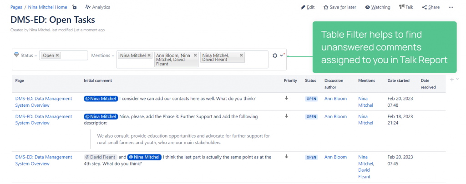
Task: Click the filter funnel icon beside Status
Action: click(17, 55)
